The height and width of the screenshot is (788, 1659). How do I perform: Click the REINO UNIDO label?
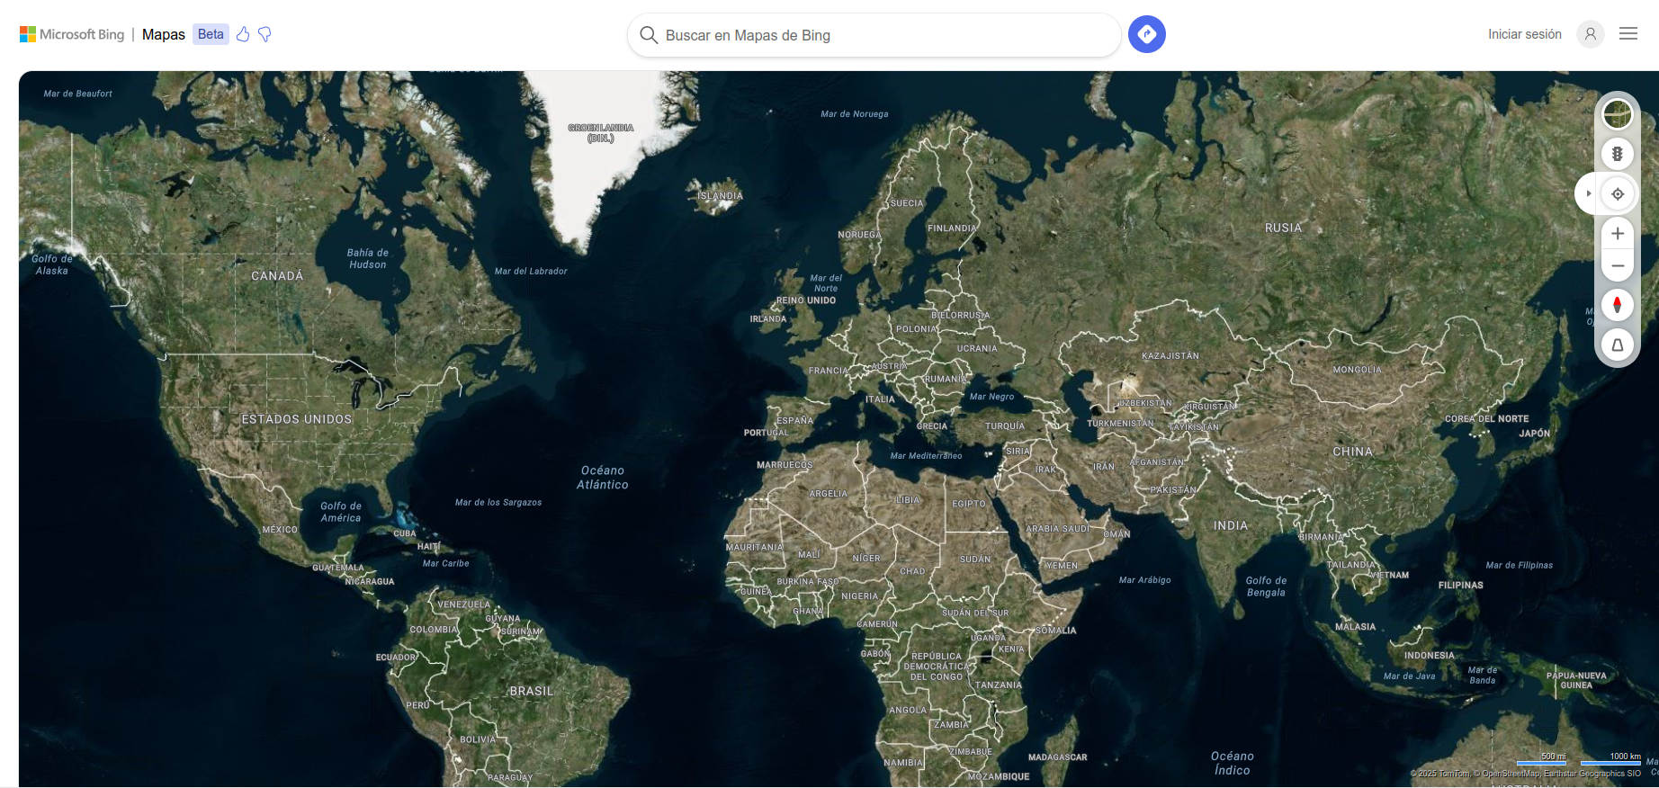(x=806, y=300)
